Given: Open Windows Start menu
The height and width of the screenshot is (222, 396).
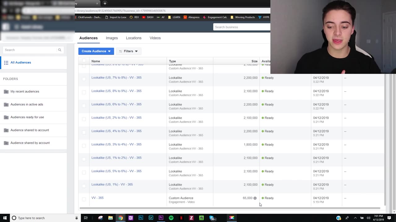Looking at the screenshot, I should tap(5, 218).
